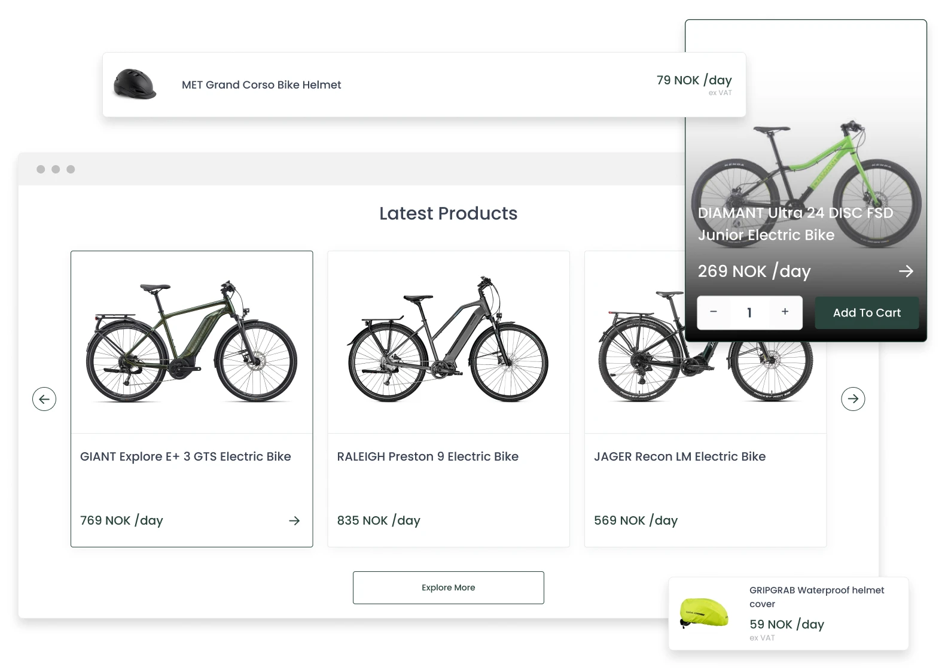Click the previous products arrow in carousel

click(44, 399)
